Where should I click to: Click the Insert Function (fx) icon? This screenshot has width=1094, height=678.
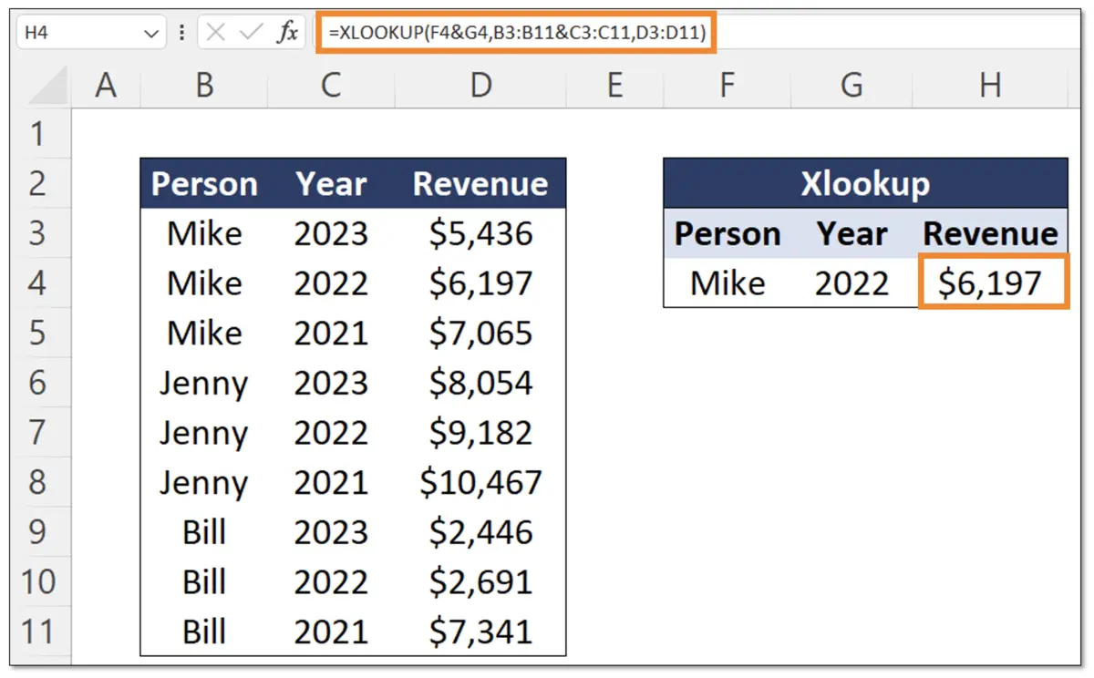click(287, 30)
